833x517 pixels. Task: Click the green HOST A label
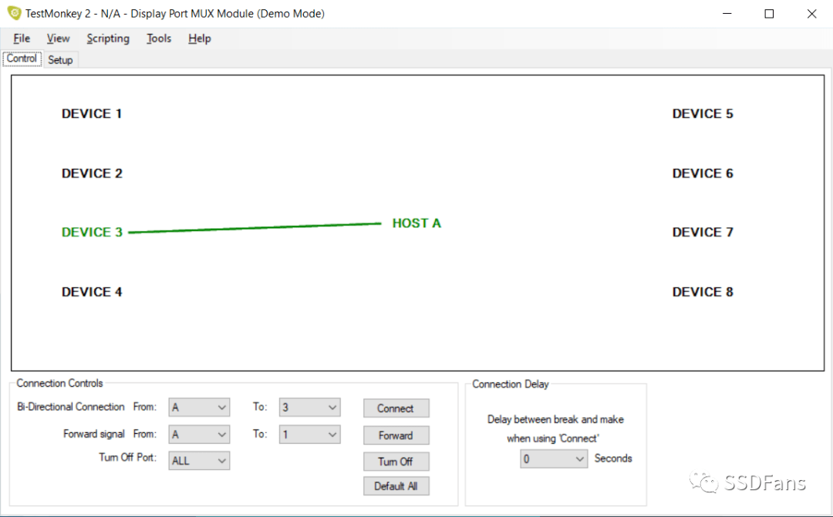pos(416,223)
